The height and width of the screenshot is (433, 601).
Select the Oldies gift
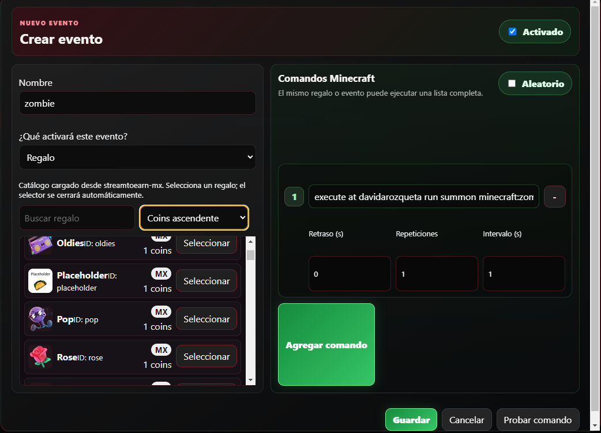point(206,244)
